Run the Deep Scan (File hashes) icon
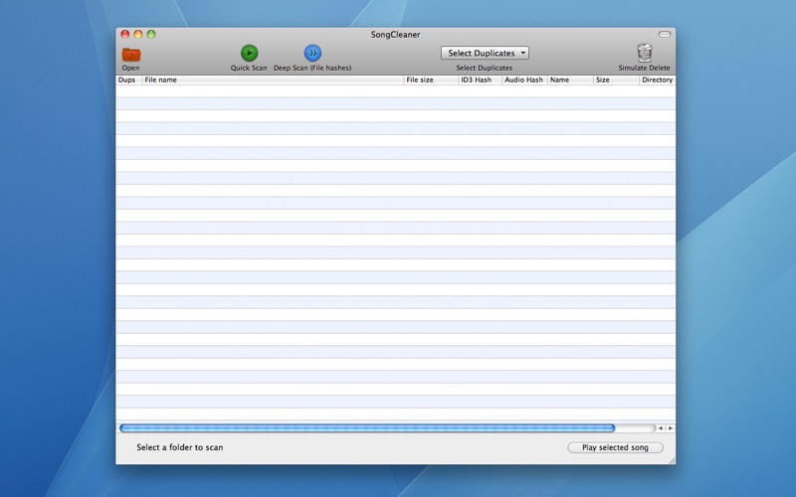Image resolution: width=796 pixels, height=497 pixels. point(312,53)
